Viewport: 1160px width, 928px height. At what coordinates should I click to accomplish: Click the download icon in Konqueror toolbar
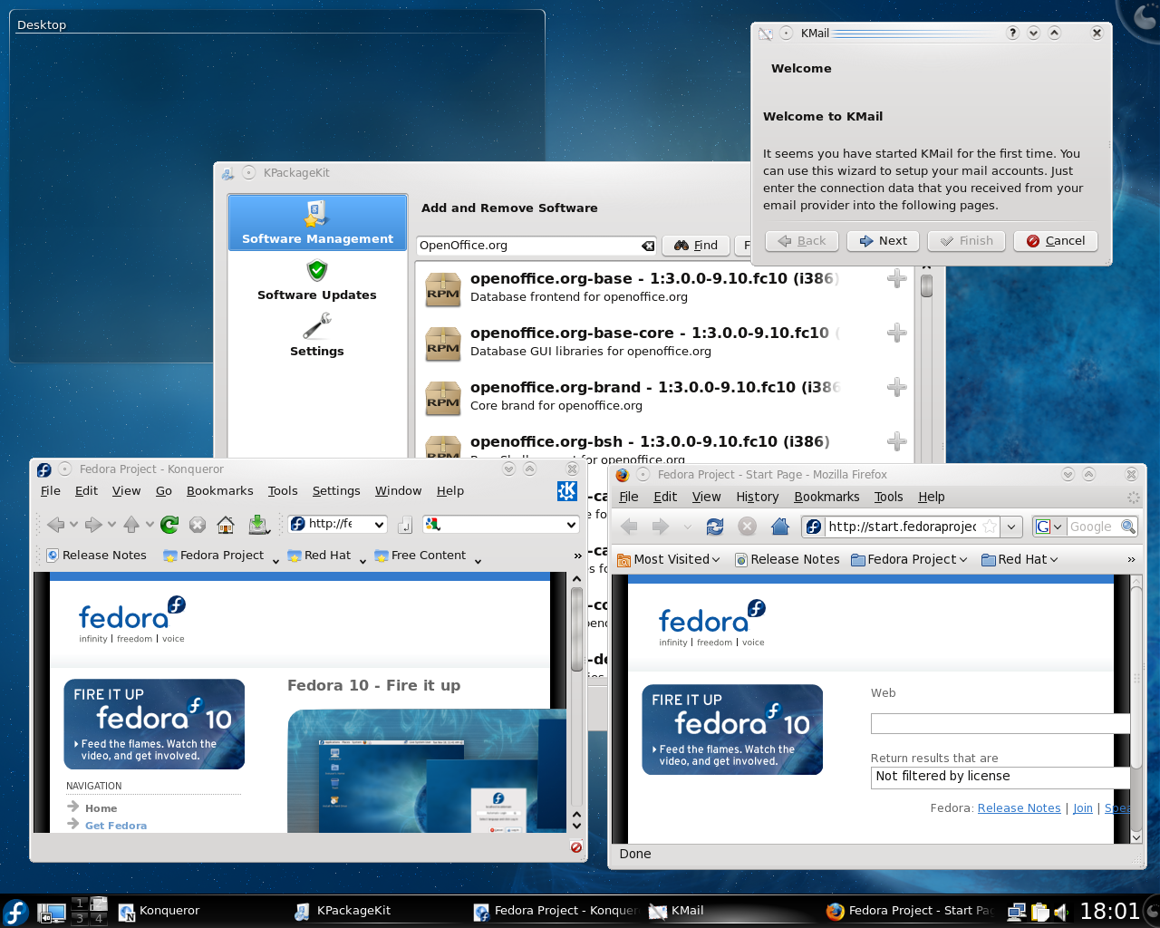click(x=258, y=524)
